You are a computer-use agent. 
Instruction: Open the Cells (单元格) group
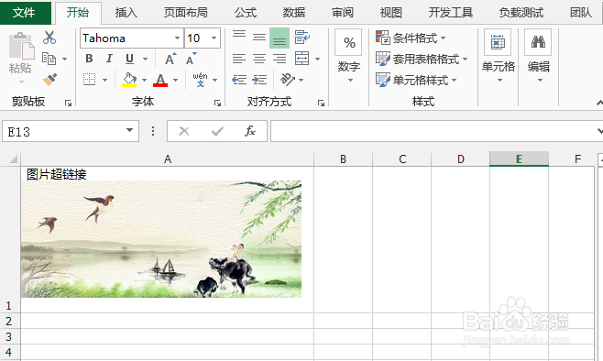point(498,57)
